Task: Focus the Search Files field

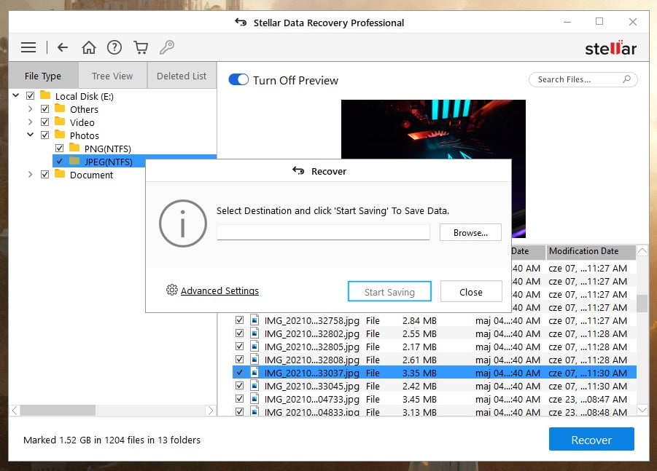Action: (583, 79)
